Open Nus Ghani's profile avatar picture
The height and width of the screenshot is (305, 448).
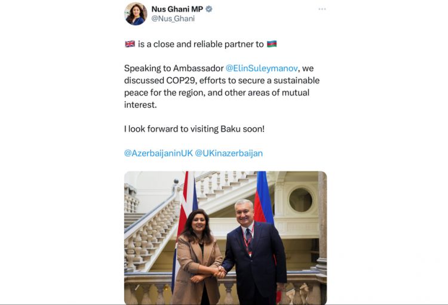tap(136, 14)
